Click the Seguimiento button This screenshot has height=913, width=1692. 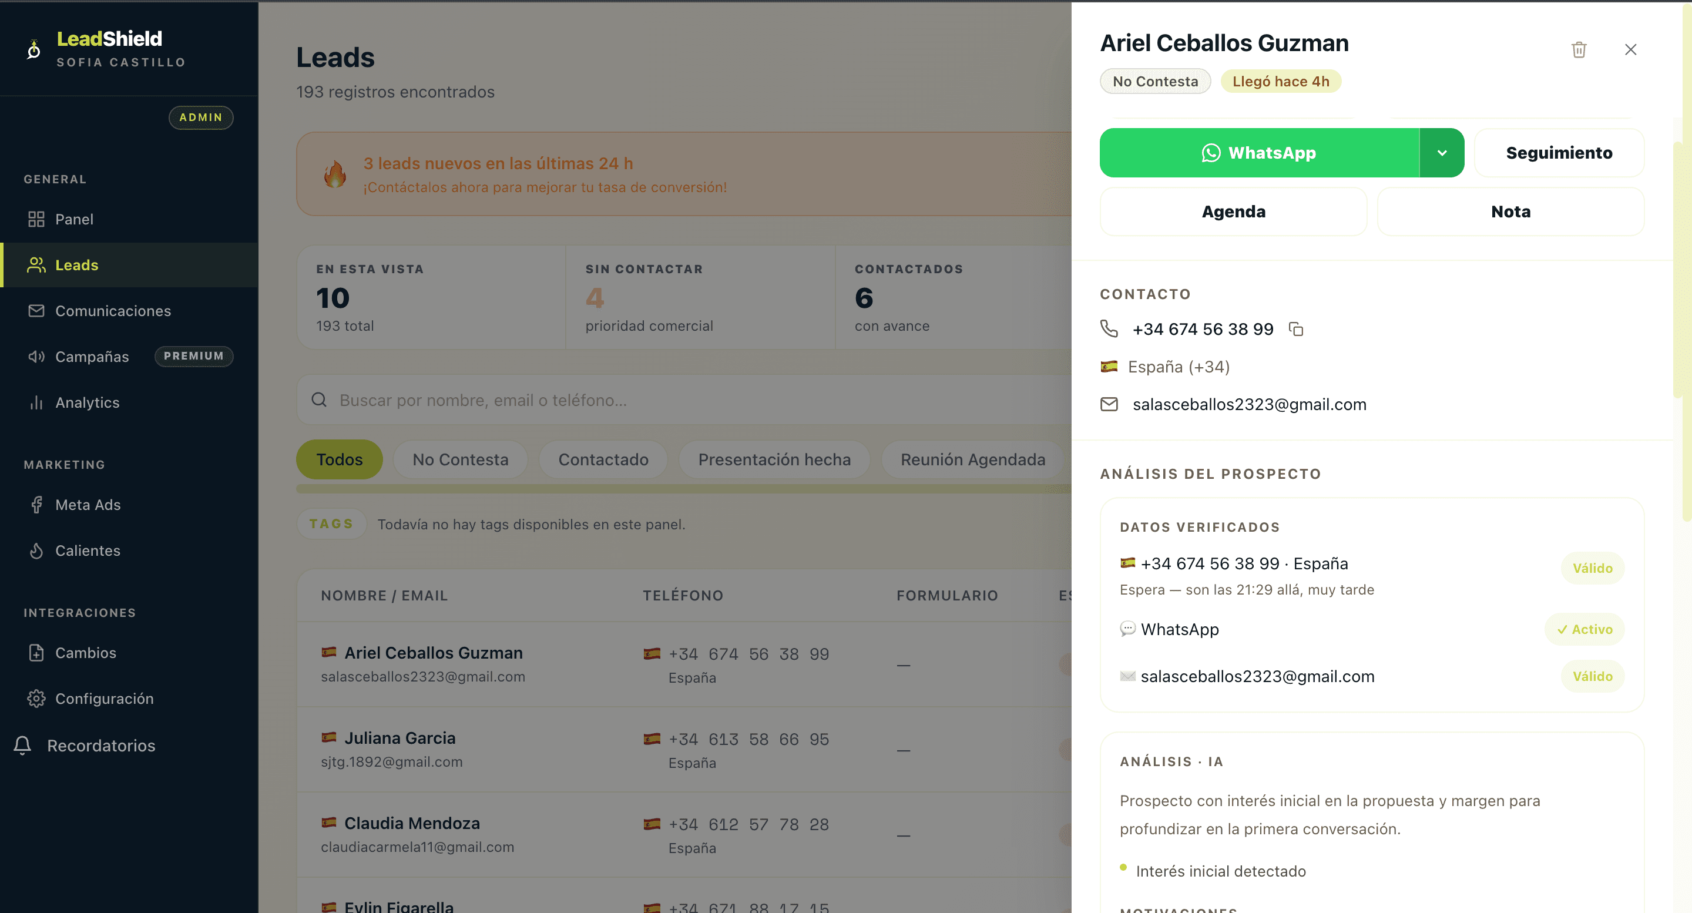point(1559,152)
